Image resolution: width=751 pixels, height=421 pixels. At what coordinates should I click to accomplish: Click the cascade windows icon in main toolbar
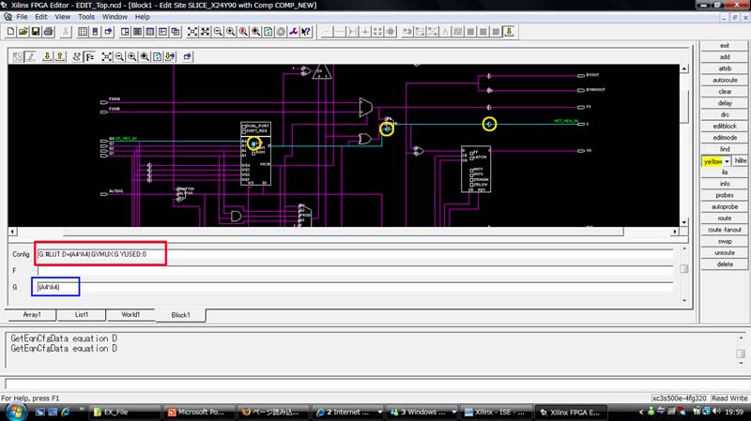pyautogui.click(x=176, y=32)
